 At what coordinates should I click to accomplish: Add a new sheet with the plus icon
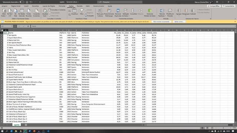(x=26, y=125)
